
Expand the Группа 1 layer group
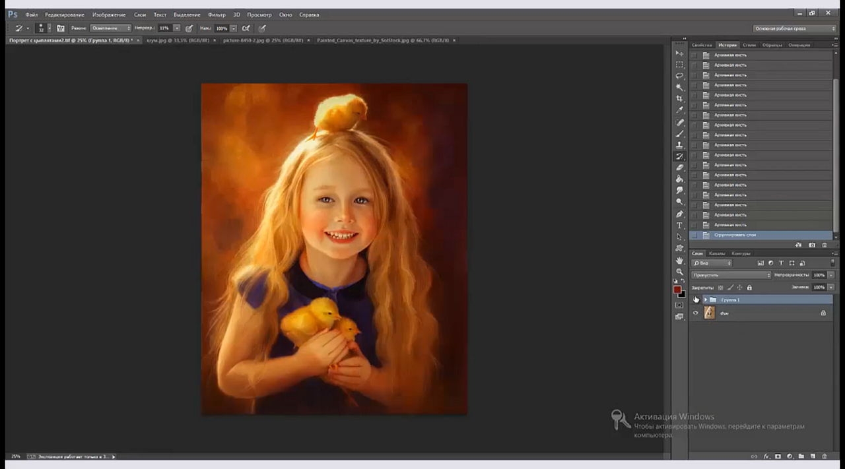(x=706, y=299)
